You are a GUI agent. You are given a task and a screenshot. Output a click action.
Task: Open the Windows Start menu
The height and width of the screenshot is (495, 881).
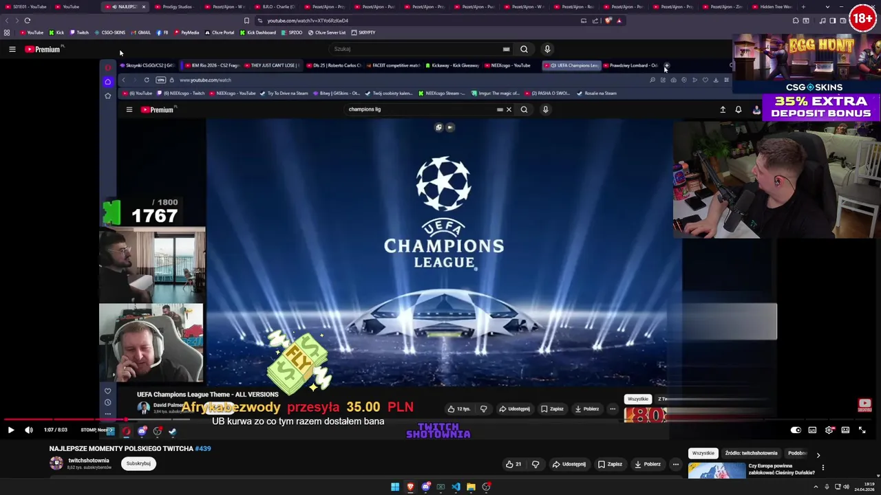pos(395,487)
